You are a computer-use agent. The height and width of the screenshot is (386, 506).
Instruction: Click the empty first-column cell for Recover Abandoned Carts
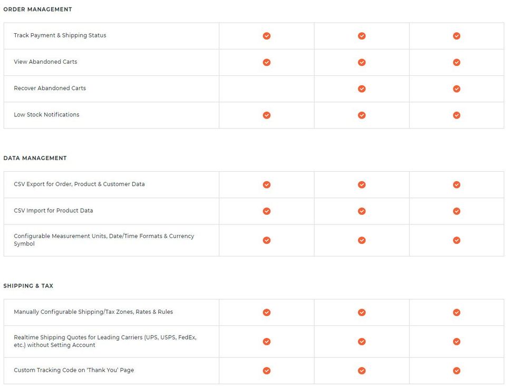coord(267,88)
